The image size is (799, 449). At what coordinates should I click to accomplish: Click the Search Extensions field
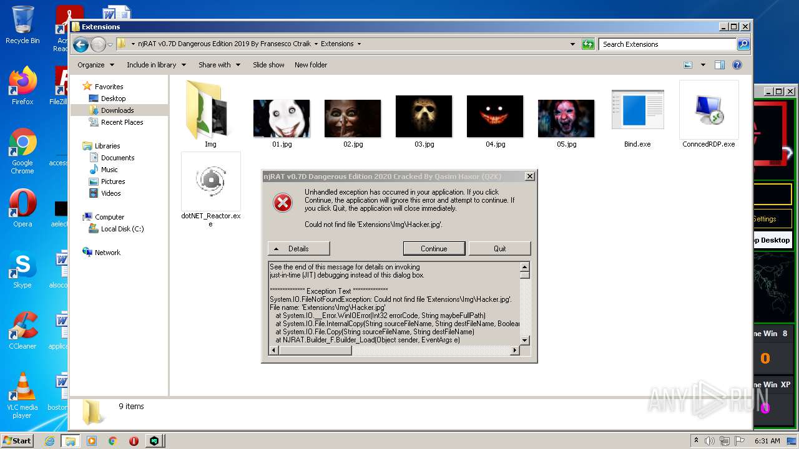coord(668,44)
